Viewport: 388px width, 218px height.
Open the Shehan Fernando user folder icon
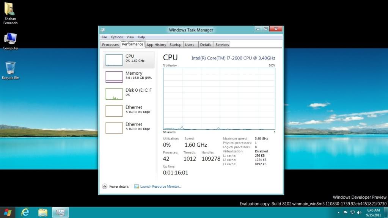click(10, 13)
